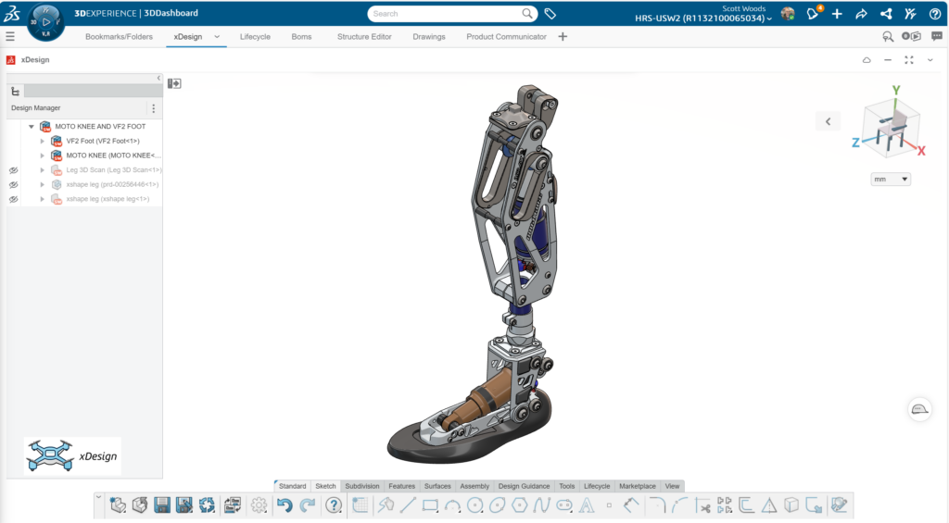Show hidden Leg 3D Scan component
Viewport: 949px width, 523px height.
tap(13, 170)
